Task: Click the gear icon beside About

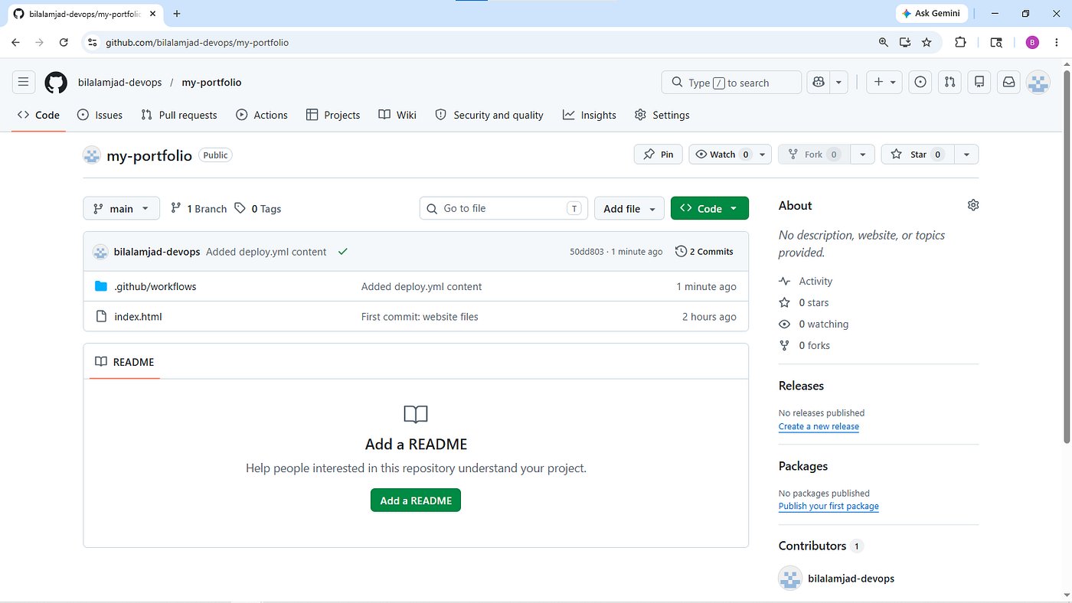Action: (973, 205)
